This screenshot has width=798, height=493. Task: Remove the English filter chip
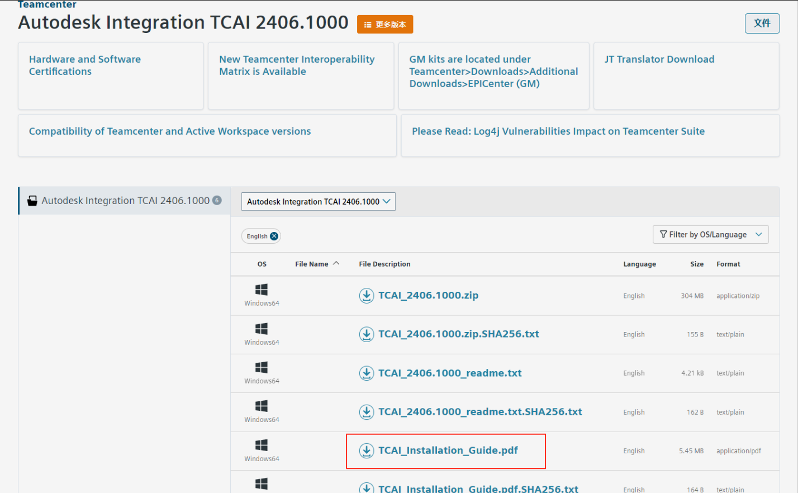click(274, 236)
